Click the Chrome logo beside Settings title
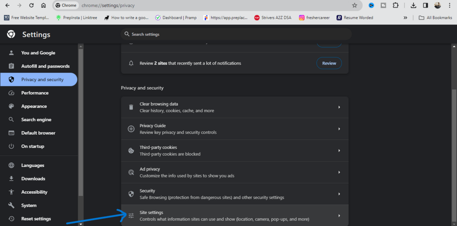The width and height of the screenshot is (457, 226). [11, 34]
